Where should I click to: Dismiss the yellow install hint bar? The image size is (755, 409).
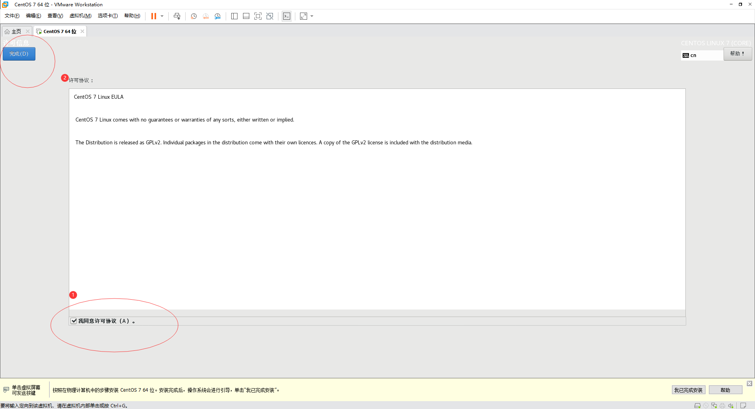tap(749, 383)
